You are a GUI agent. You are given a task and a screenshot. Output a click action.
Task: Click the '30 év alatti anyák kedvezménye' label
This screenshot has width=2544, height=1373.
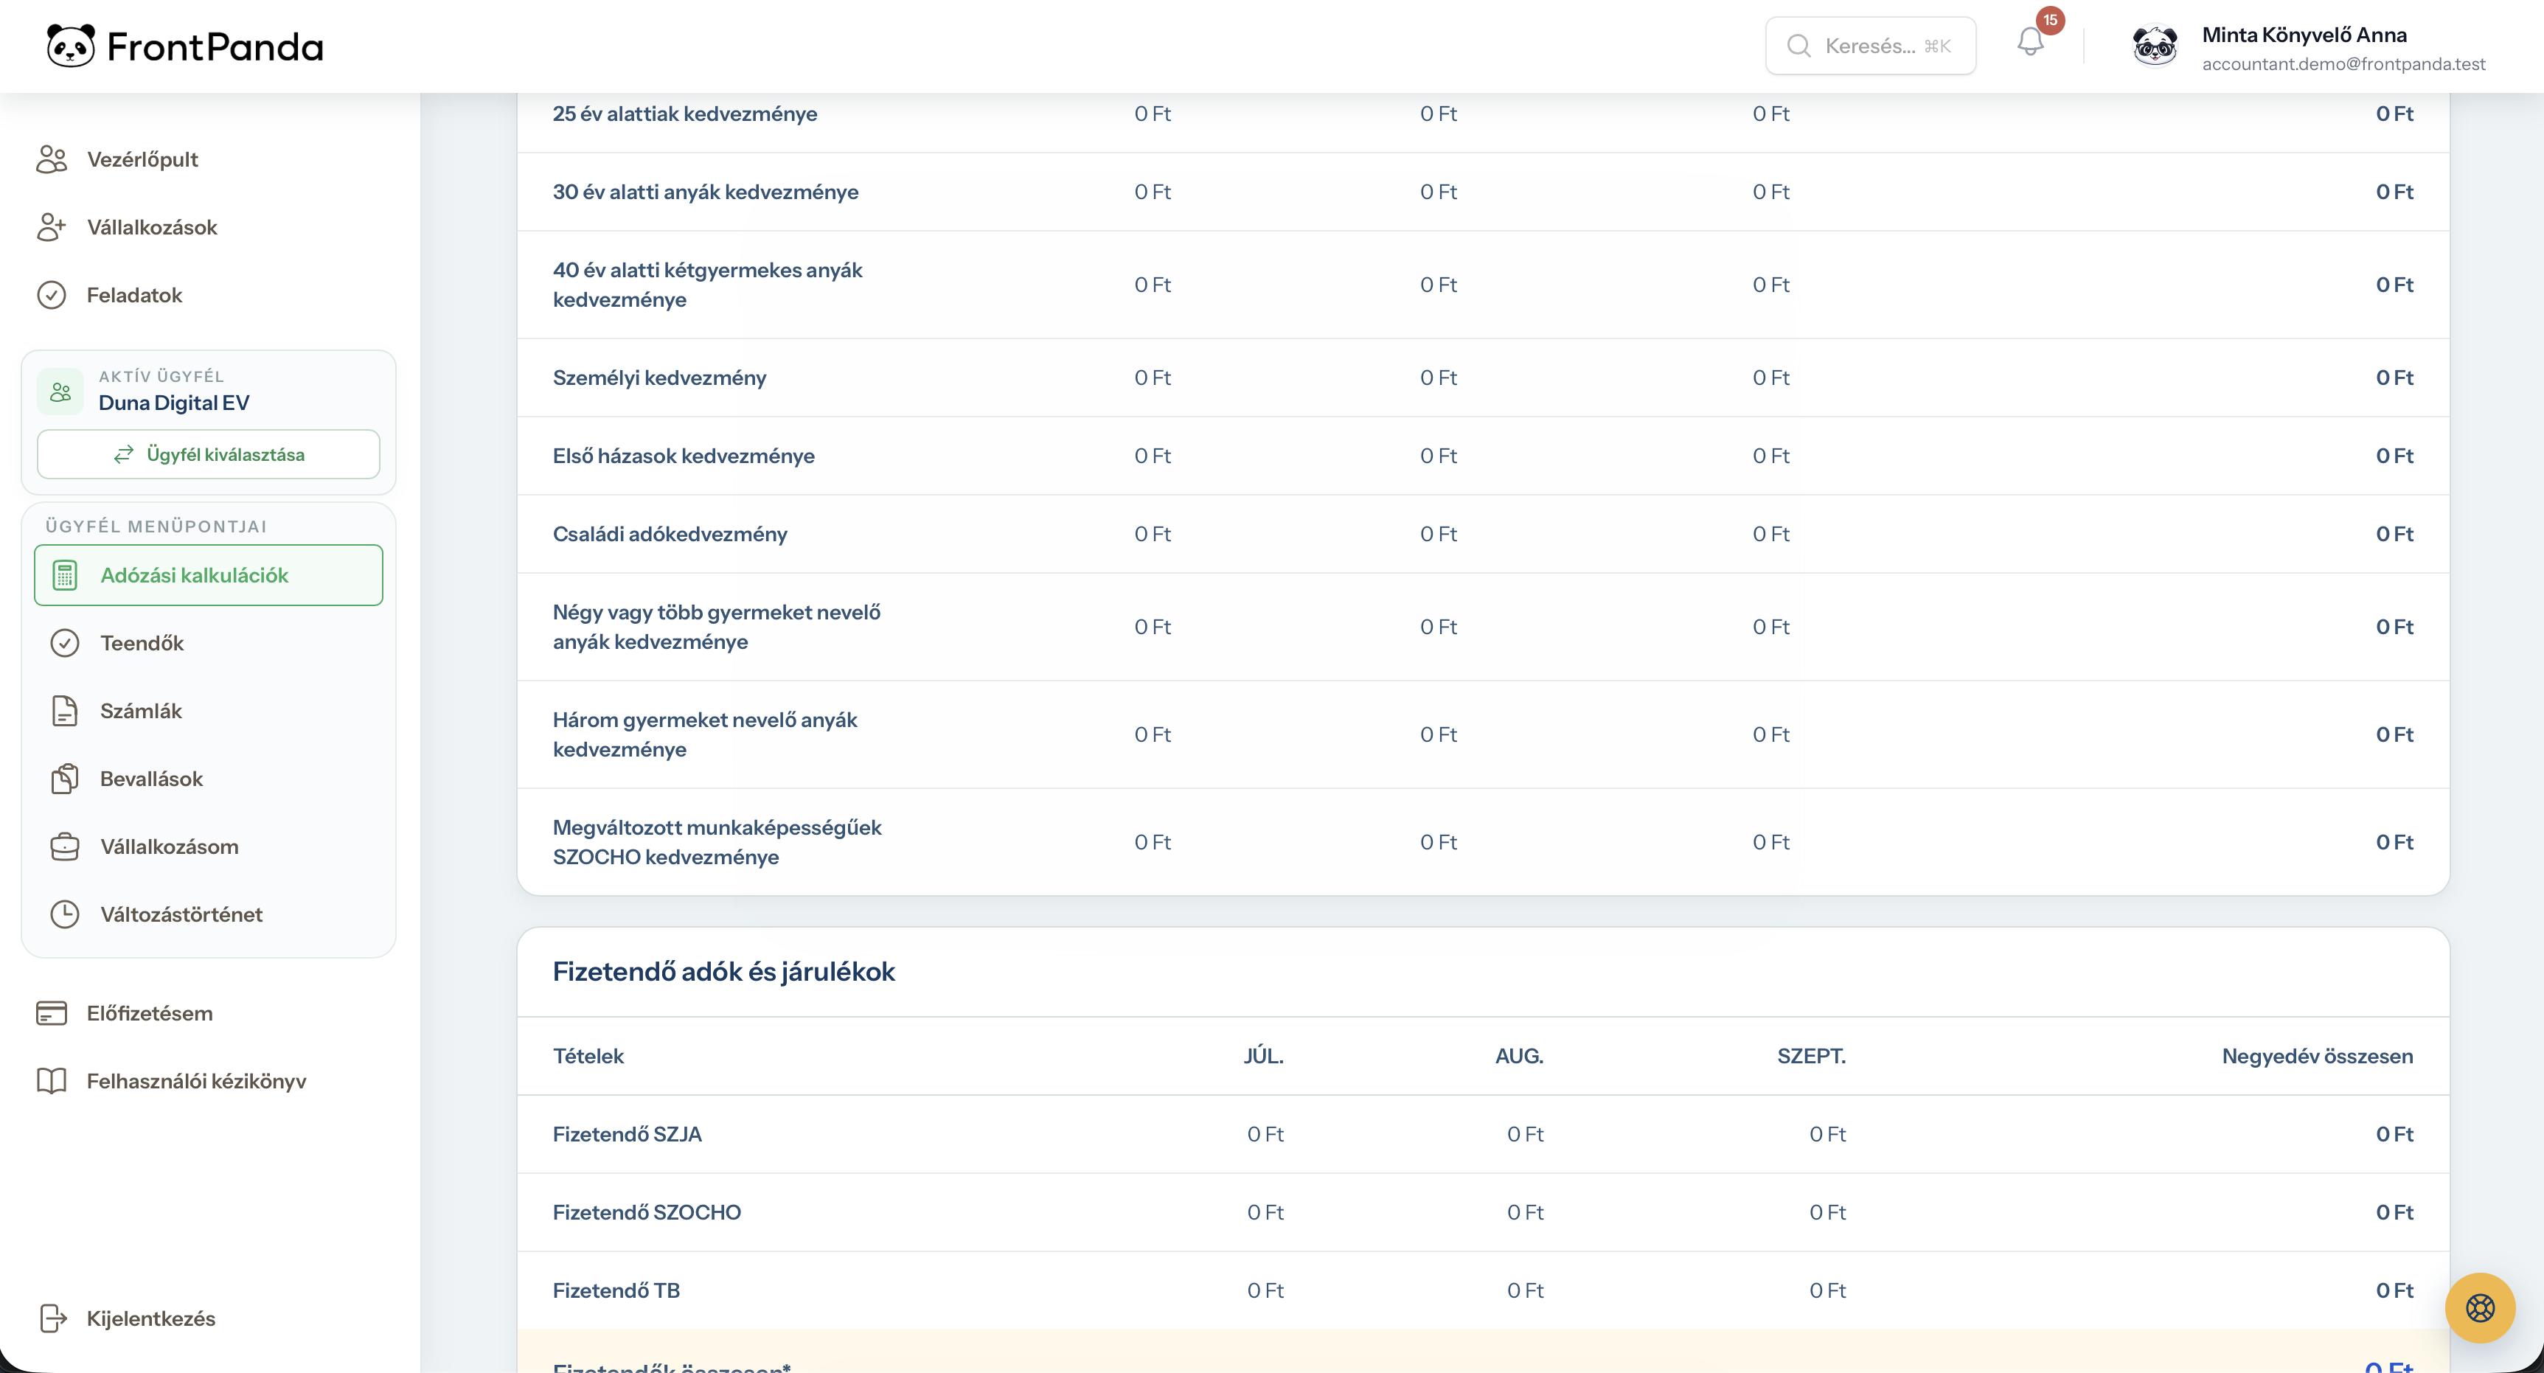click(705, 192)
